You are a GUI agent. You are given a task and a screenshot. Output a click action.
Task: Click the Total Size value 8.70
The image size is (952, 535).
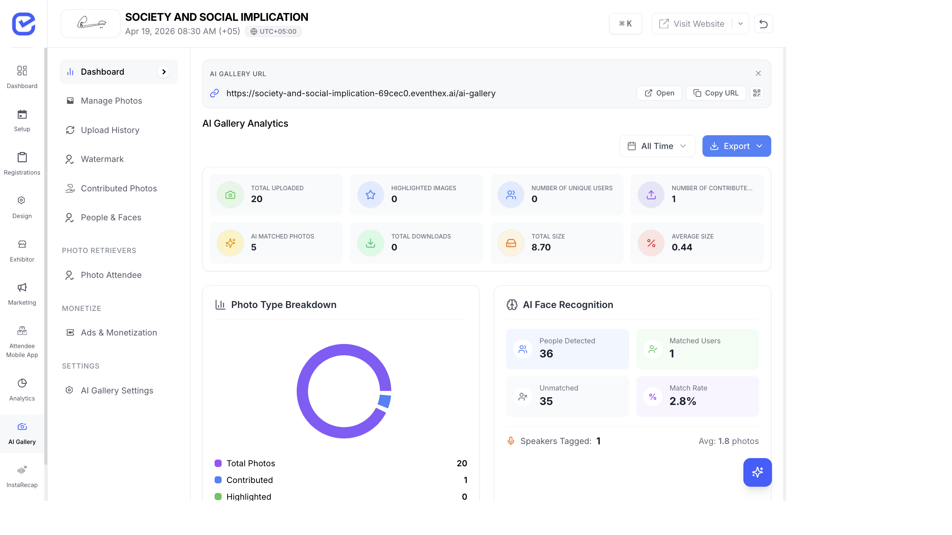[x=541, y=247]
